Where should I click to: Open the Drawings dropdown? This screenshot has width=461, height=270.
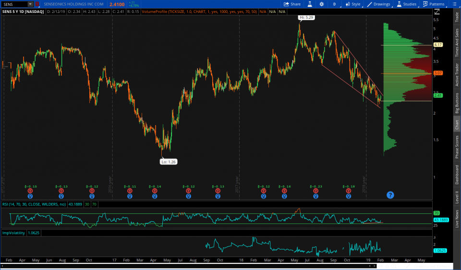[x=378, y=4]
